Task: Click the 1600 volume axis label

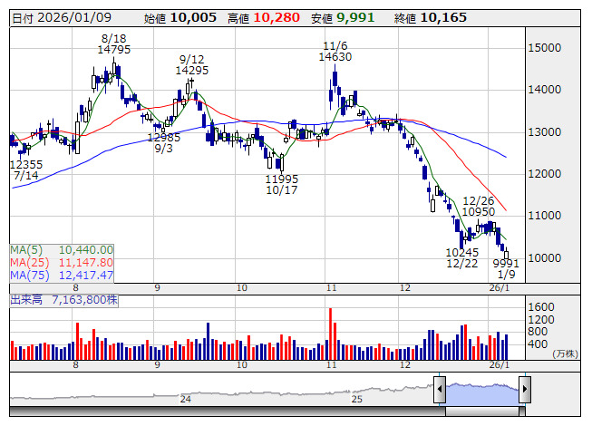Action: coord(541,306)
